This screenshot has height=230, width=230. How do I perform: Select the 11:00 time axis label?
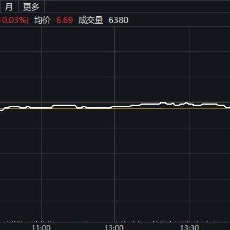[41, 228]
